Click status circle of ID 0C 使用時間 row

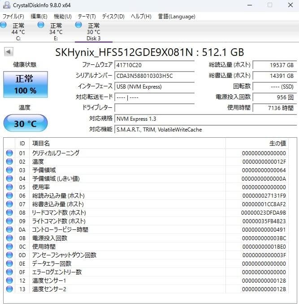[9, 246]
